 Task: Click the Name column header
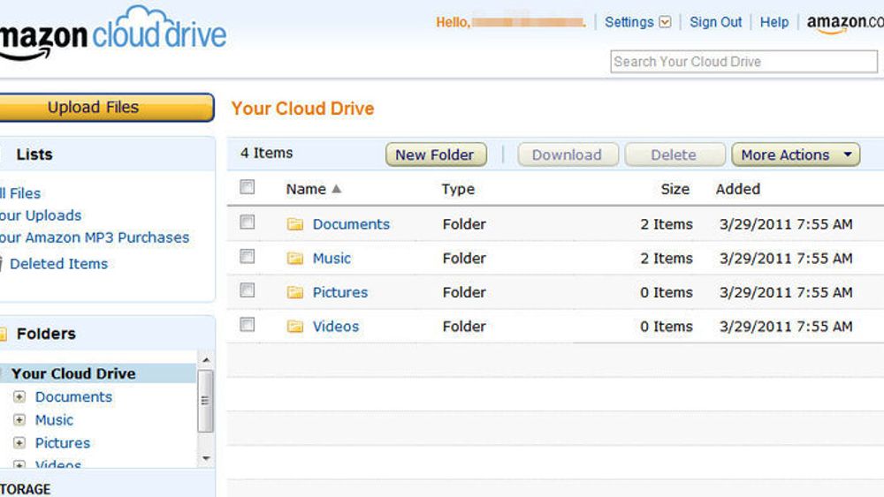point(306,189)
